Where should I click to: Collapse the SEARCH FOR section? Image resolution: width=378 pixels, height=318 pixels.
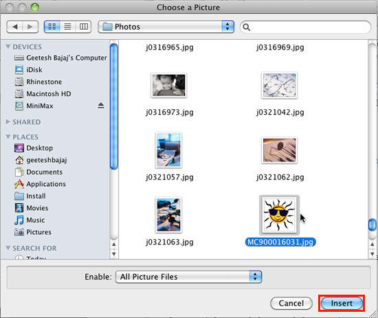click(x=8, y=248)
